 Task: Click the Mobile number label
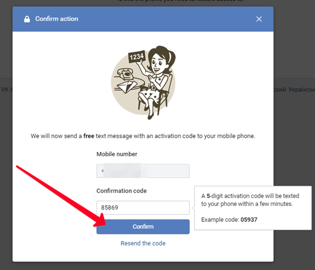click(117, 154)
